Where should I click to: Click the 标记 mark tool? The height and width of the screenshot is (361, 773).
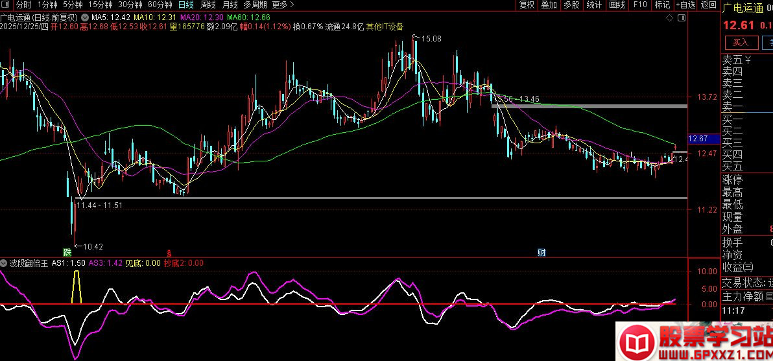point(662,5)
